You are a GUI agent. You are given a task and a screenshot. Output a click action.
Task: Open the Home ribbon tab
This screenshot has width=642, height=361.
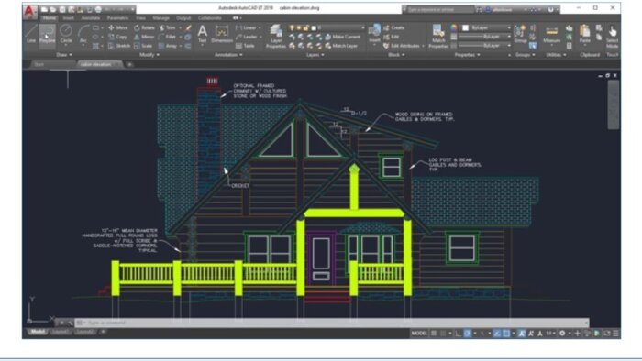point(50,18)
